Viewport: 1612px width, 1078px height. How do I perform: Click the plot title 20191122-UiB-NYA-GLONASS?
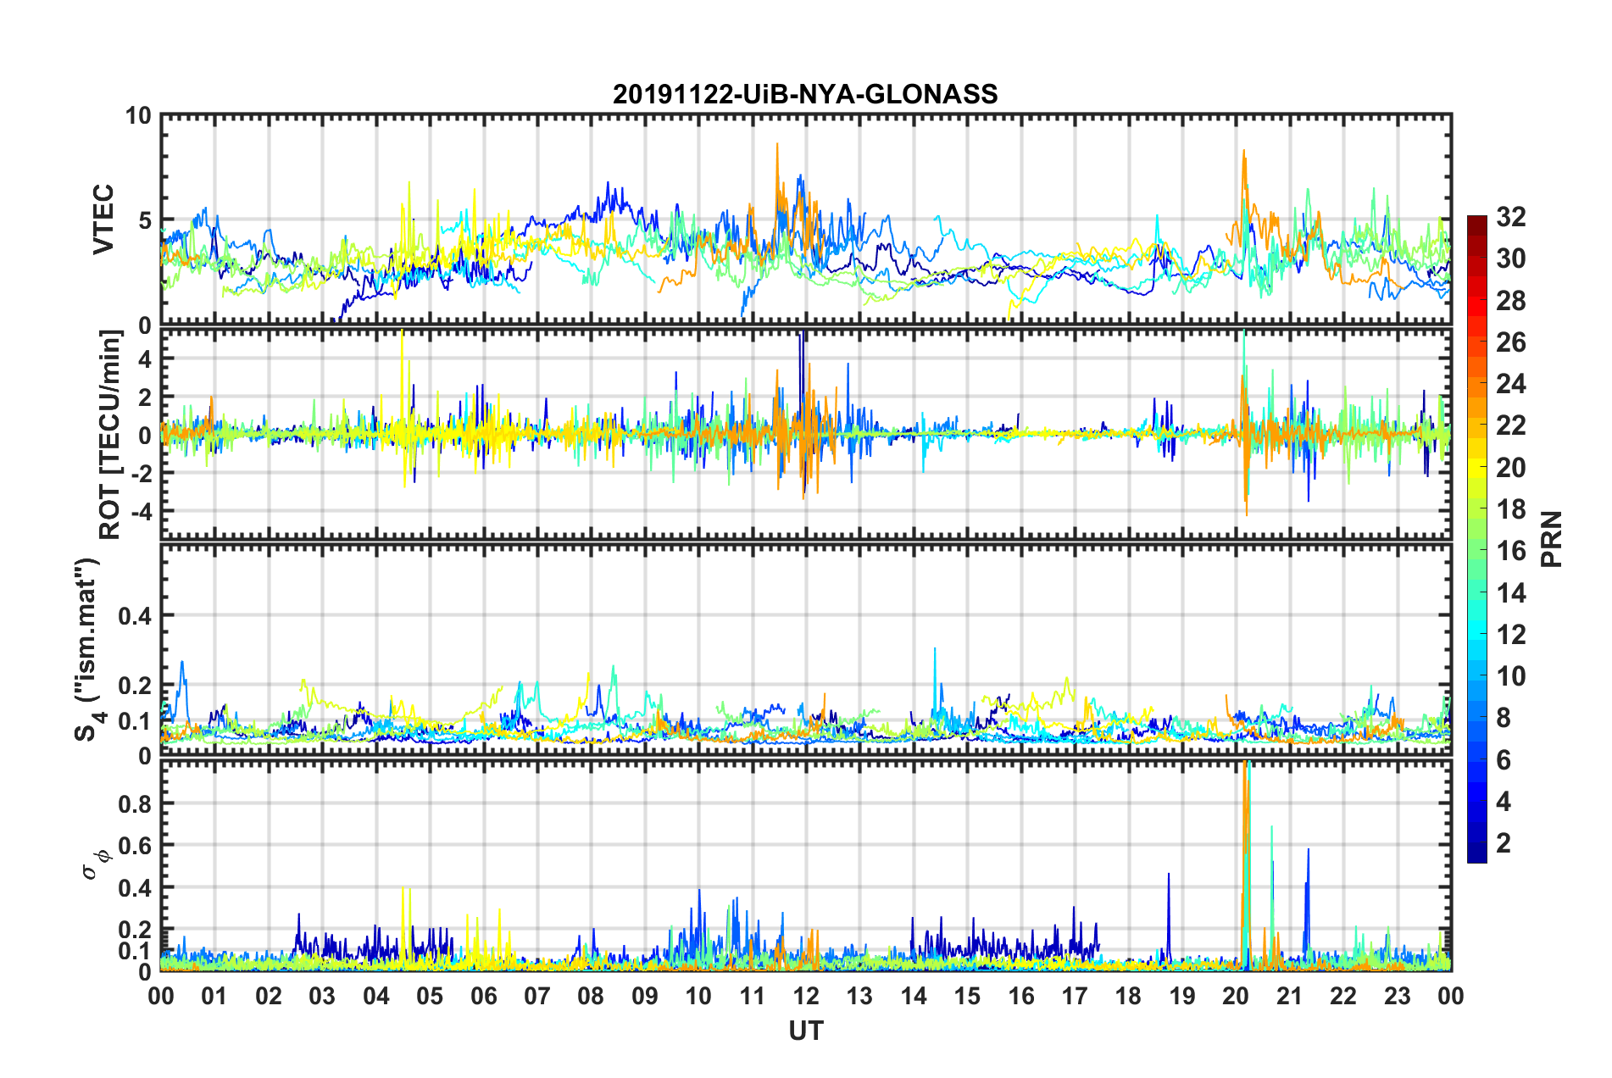(x=805, y=94)
